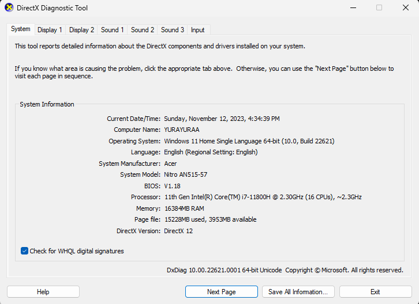View the Sound 3 tab
419x304 pixels.
tap(173, 30)
